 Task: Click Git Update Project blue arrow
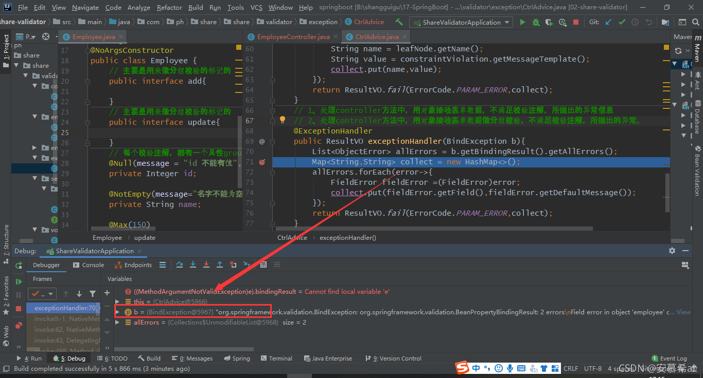609,22
